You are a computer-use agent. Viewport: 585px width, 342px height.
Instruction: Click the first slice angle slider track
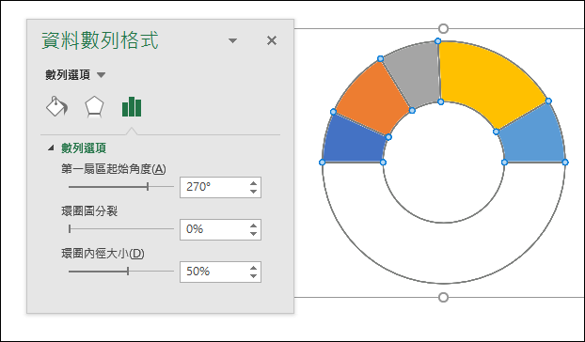[121, 187]
